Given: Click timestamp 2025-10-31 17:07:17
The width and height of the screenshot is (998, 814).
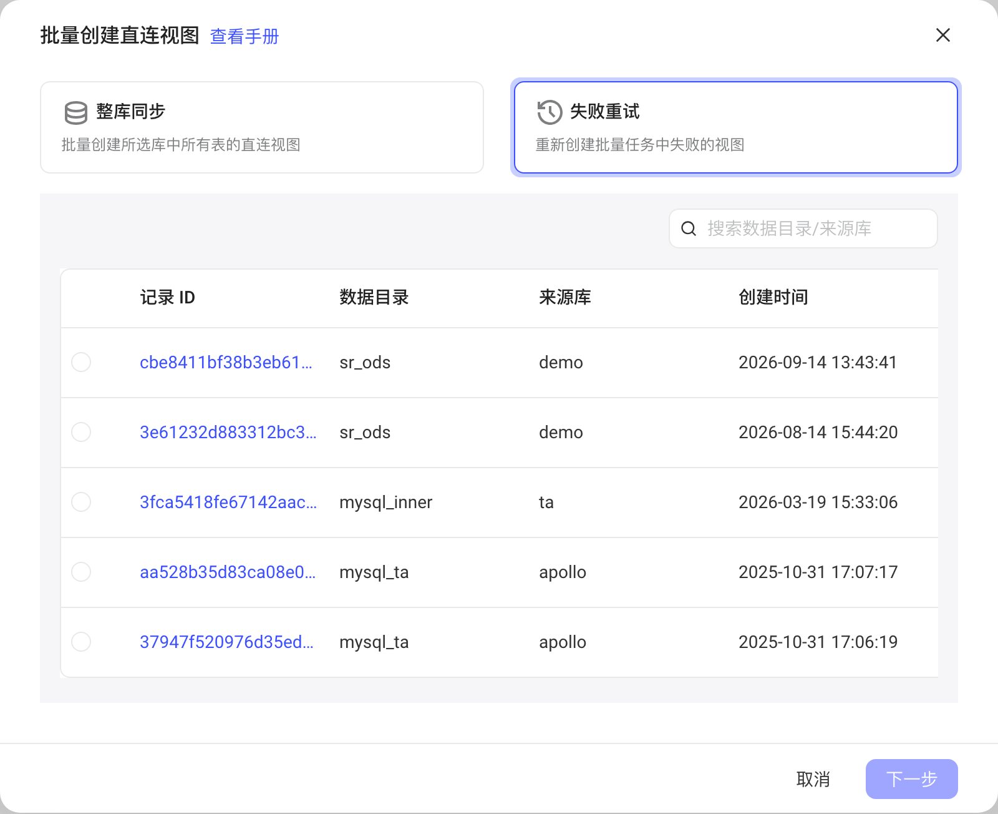Looking at the screenshot, I should tap(818, 572).
